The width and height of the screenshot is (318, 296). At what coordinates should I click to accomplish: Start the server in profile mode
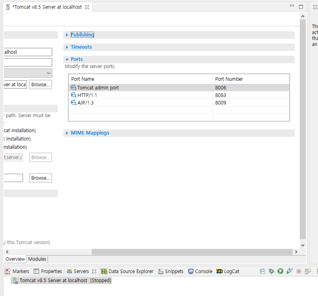289,271
